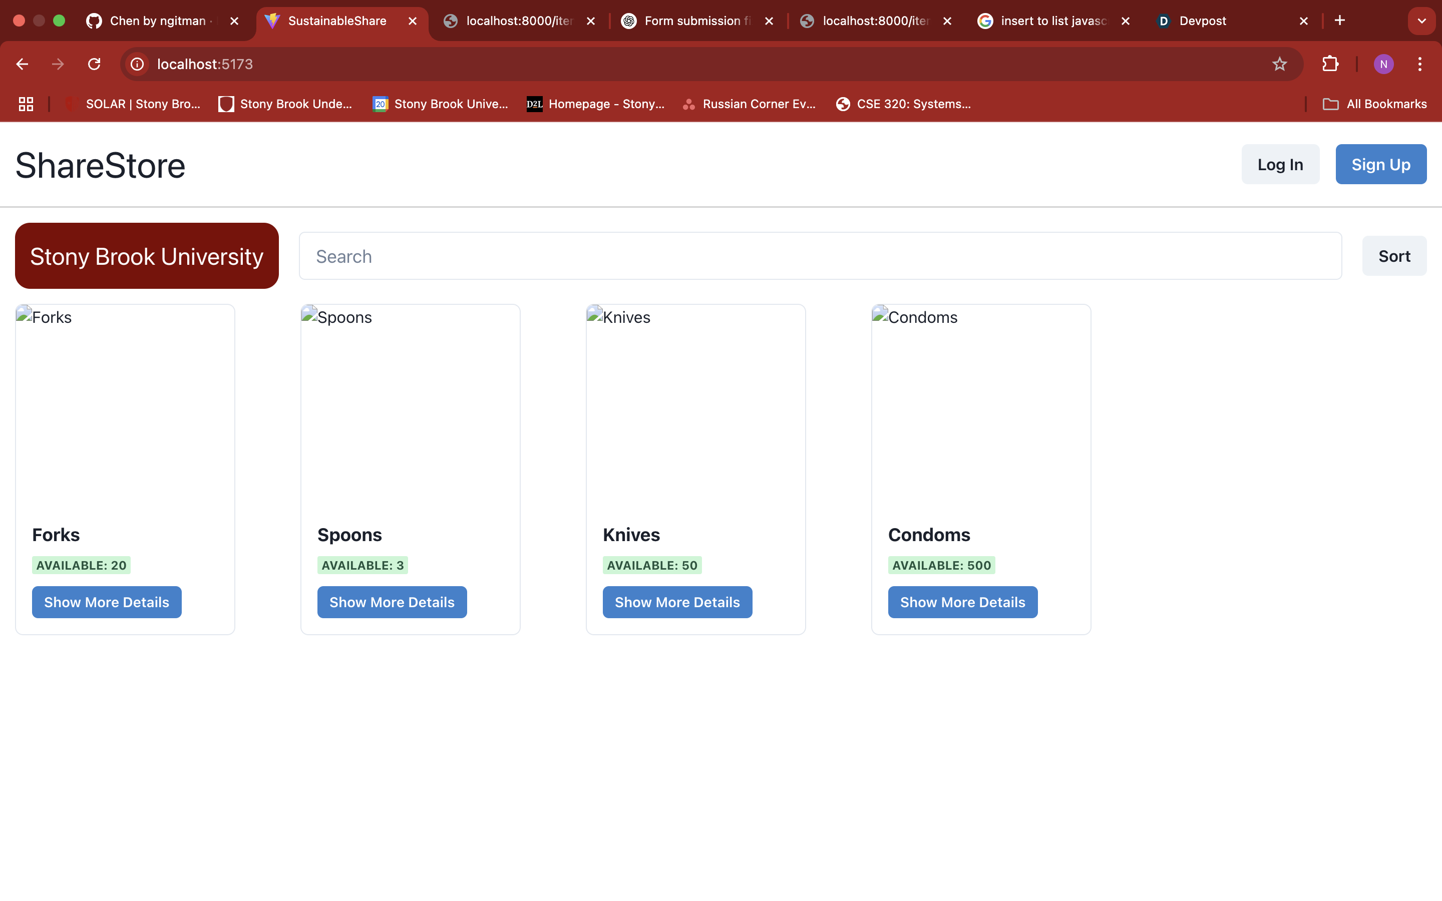This screenshot has width=1442, height=901.
Task: Click the profile avatar N icon
Action: pyautogui.click(x=1383, y=64)
